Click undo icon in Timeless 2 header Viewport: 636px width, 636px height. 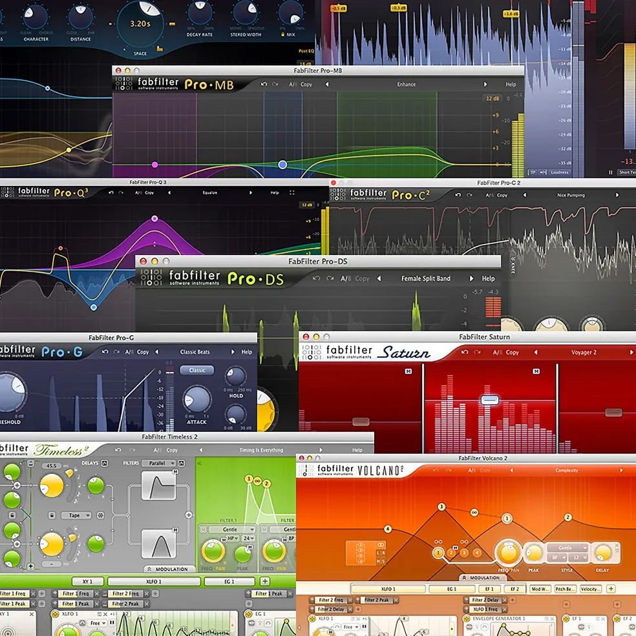pyautogui.click(x=118, y=450)
